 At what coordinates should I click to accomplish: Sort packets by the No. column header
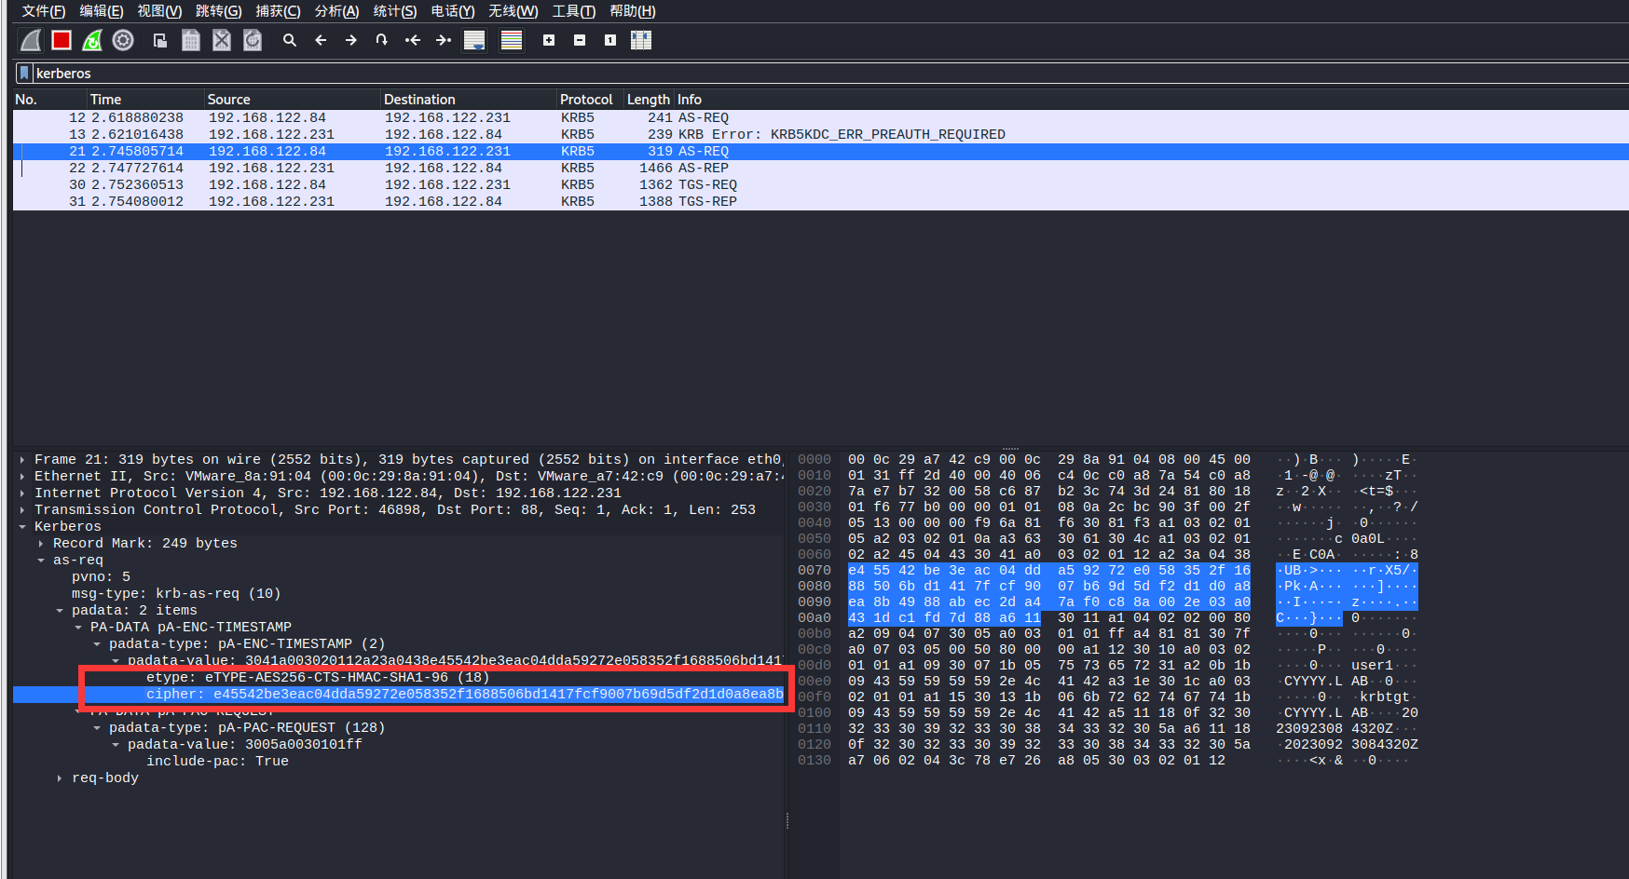tap(49, 100)
